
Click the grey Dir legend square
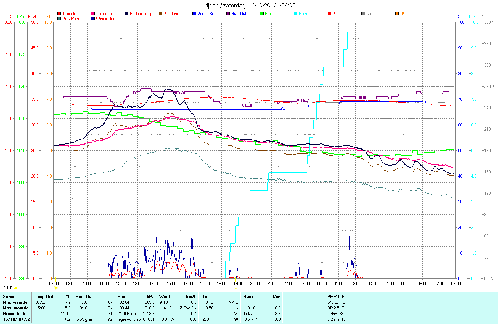(x=363, y=14)
